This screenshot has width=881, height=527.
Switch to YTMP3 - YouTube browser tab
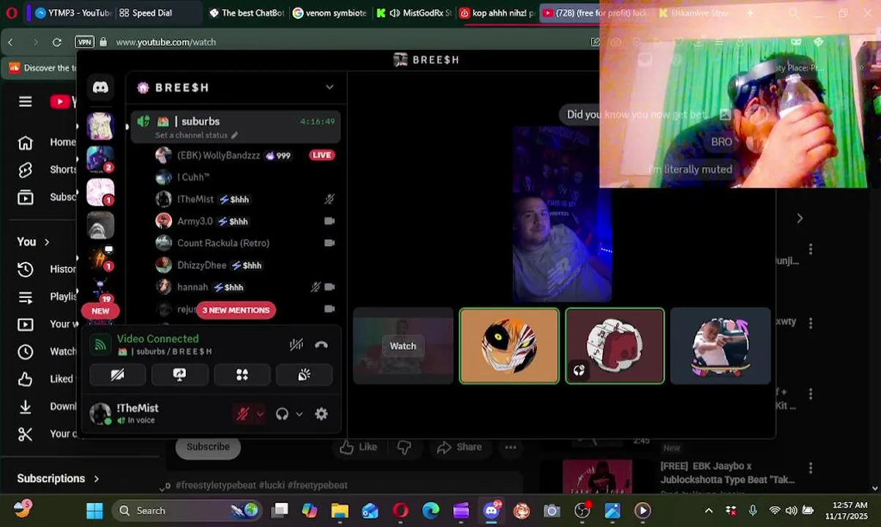(x=72, y=13)
